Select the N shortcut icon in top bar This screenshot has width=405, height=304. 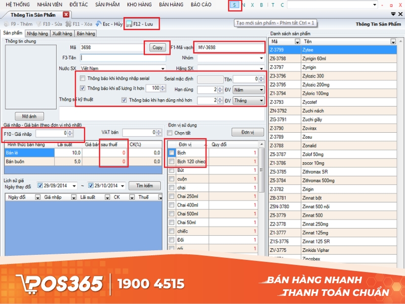click(x=244, y=5)
